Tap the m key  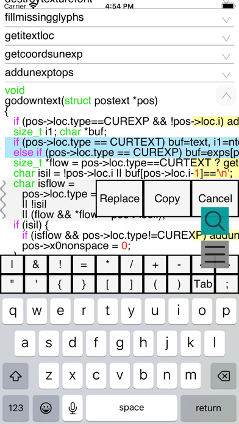191,376
